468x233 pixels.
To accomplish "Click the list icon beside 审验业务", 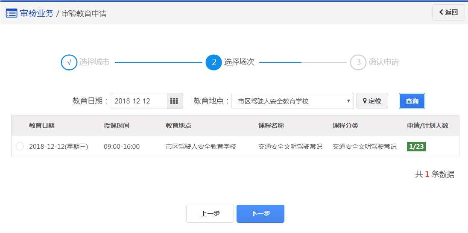I will click(12, 13).
